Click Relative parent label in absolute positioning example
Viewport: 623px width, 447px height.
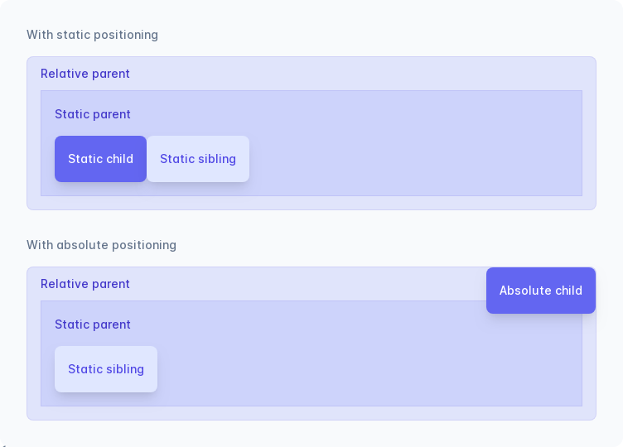85,284
